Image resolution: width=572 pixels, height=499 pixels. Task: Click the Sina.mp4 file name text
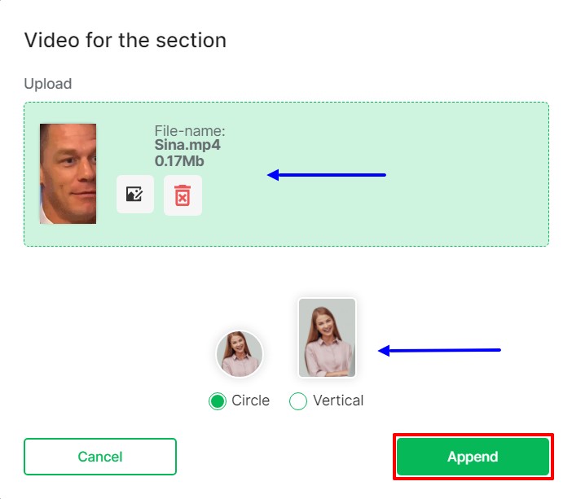187,146
